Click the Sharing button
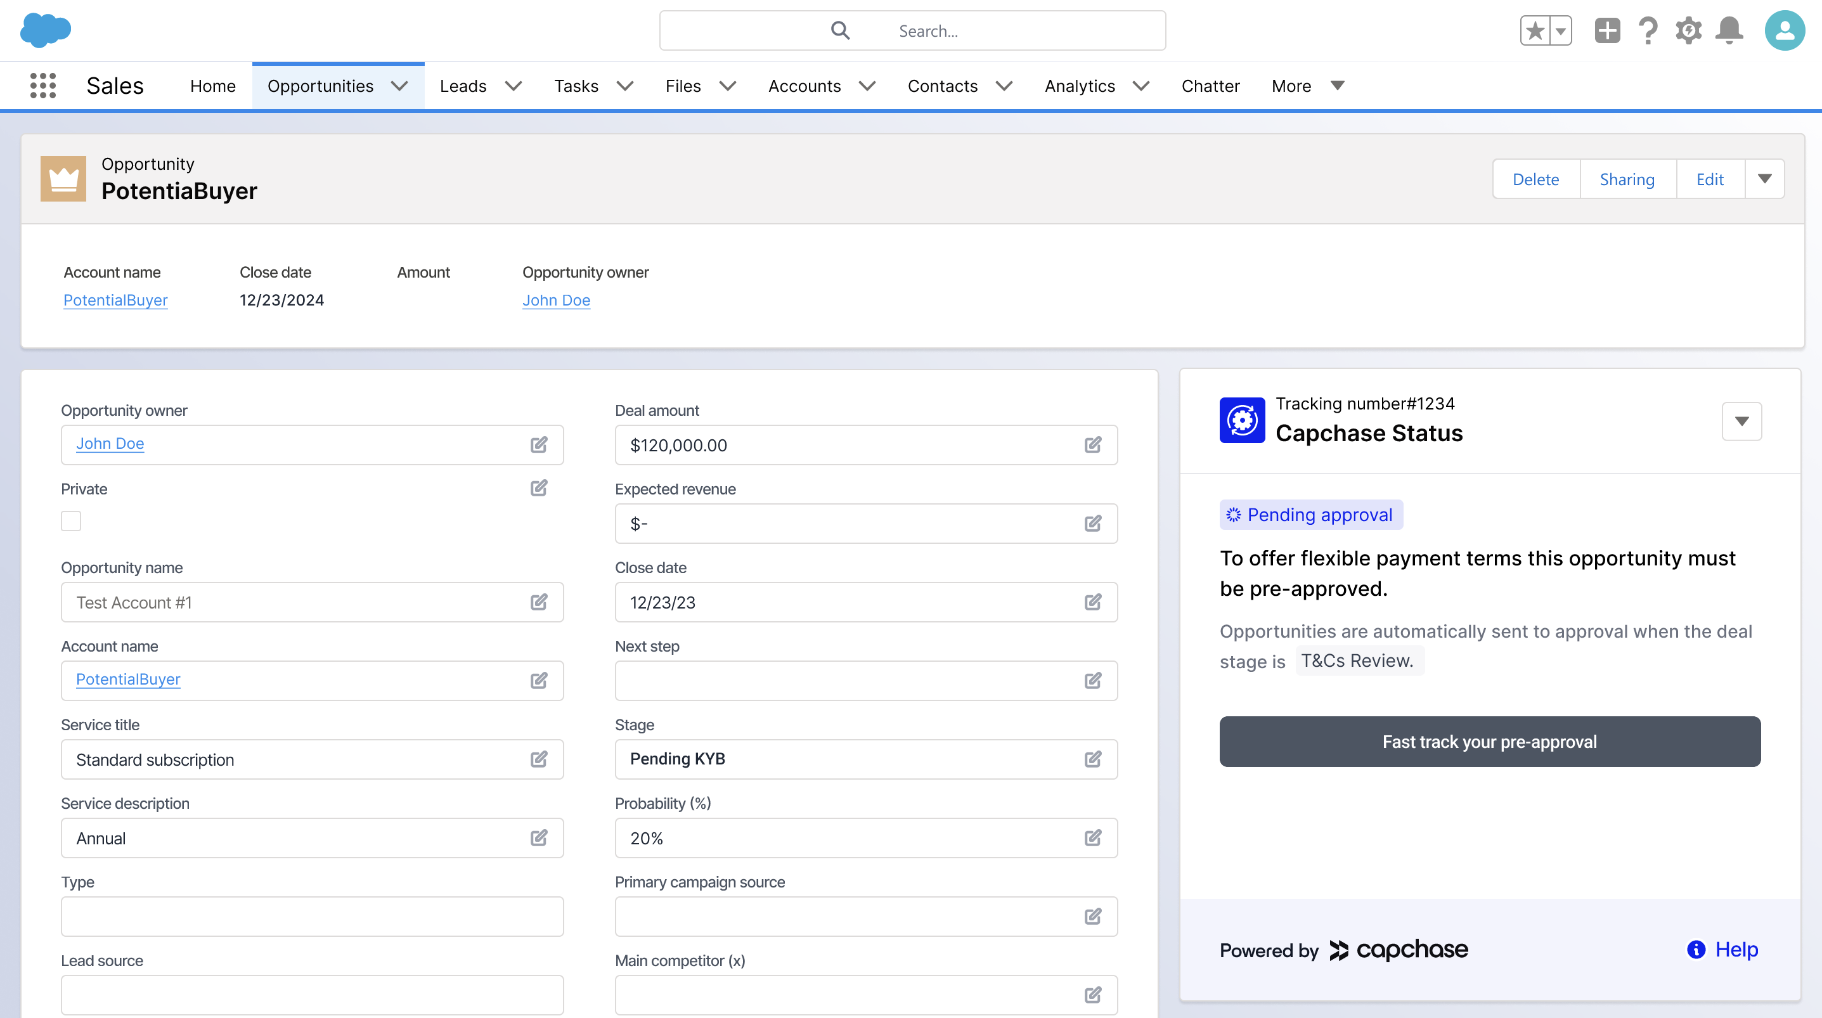1822x1018 pixels. 1627,179
